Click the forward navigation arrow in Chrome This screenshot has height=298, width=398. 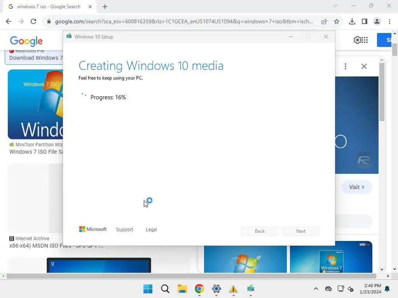(x=21, y=22)
